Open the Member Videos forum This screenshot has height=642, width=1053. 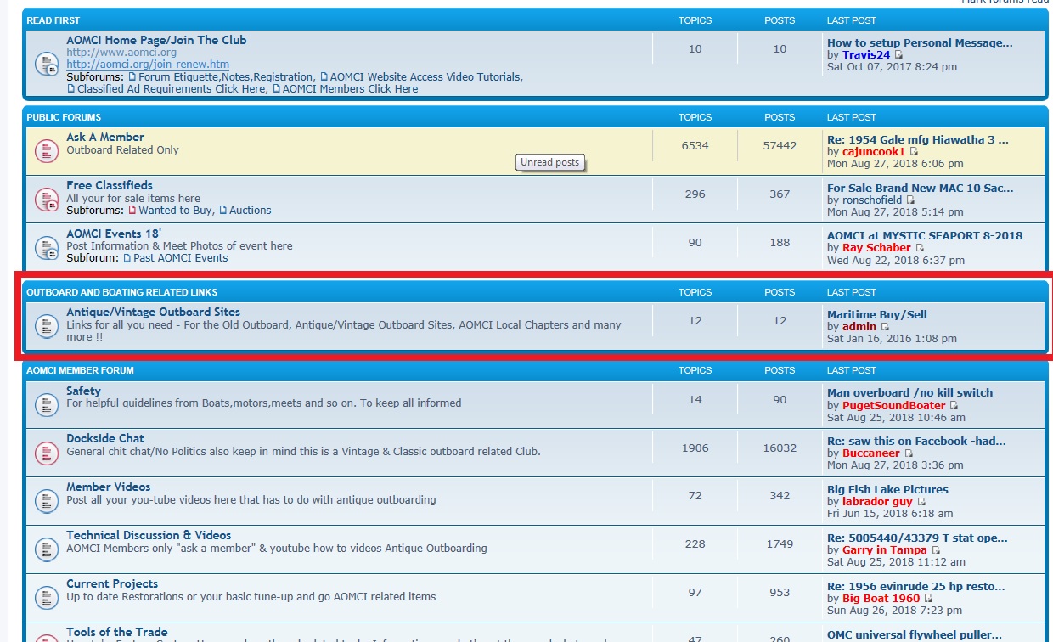pos(109,487)
